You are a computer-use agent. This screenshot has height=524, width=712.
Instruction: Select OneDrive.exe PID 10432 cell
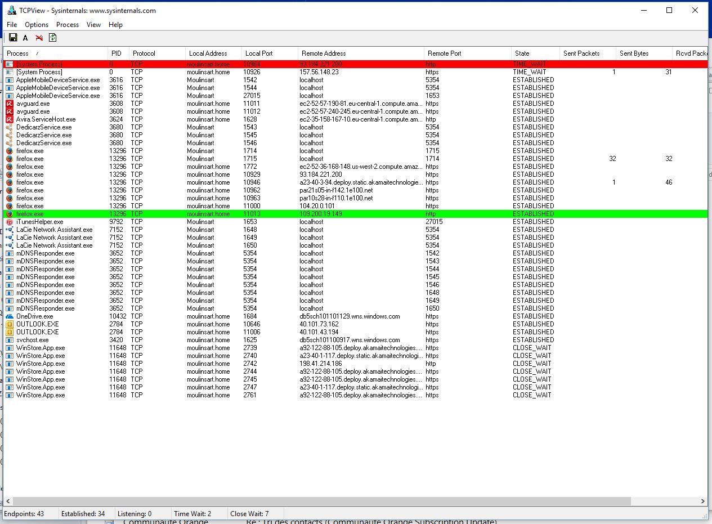(x=118, y=316)
